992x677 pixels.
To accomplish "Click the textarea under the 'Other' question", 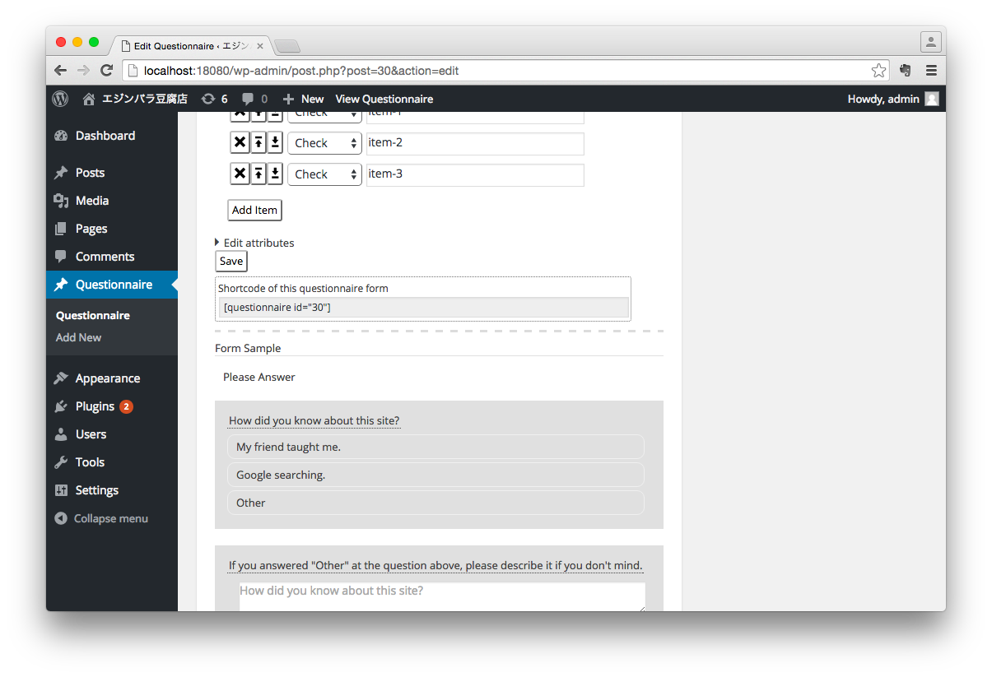I will point(442,597).
